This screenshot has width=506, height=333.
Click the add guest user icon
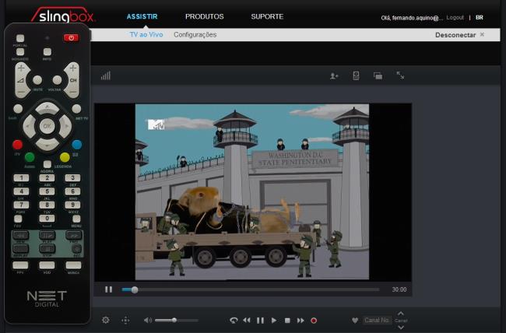tap(334, 75)
